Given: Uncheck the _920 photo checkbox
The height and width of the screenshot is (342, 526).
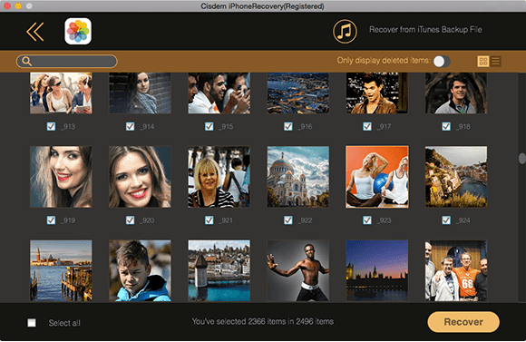Looking at the screenshot, I should coord(131,220).
